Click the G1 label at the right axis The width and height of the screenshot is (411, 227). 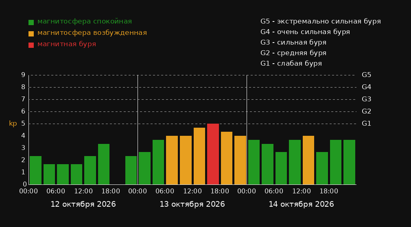(x=366, y=124)
